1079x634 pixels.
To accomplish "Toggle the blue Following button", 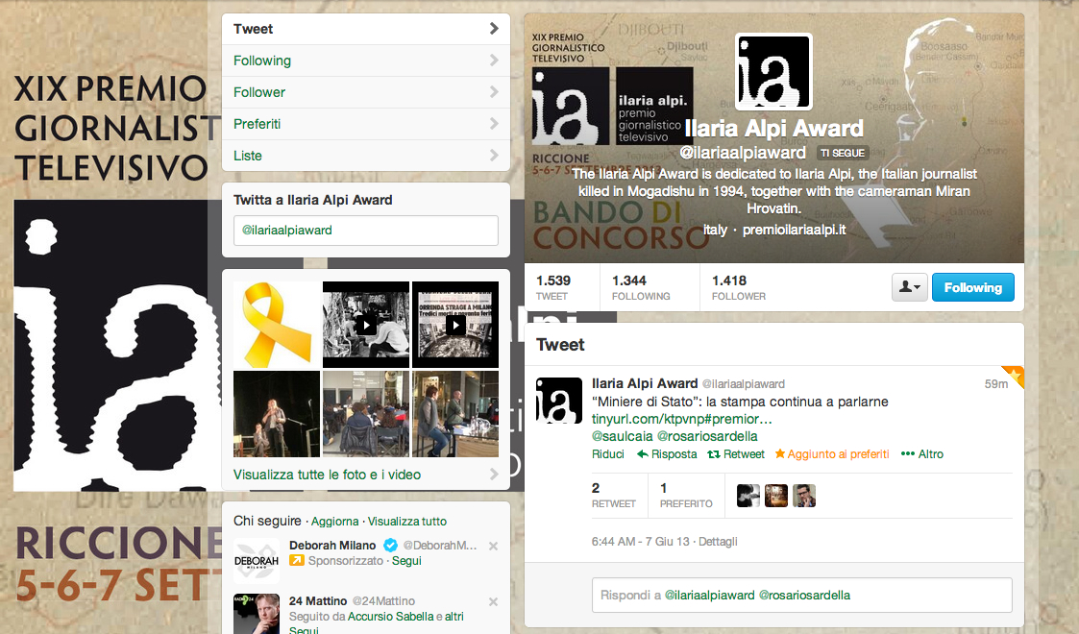I will point(972,287).
